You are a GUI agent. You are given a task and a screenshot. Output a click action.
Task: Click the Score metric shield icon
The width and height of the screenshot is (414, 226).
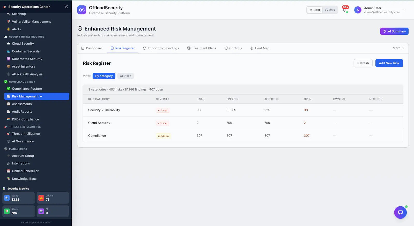tap(7, 211)
